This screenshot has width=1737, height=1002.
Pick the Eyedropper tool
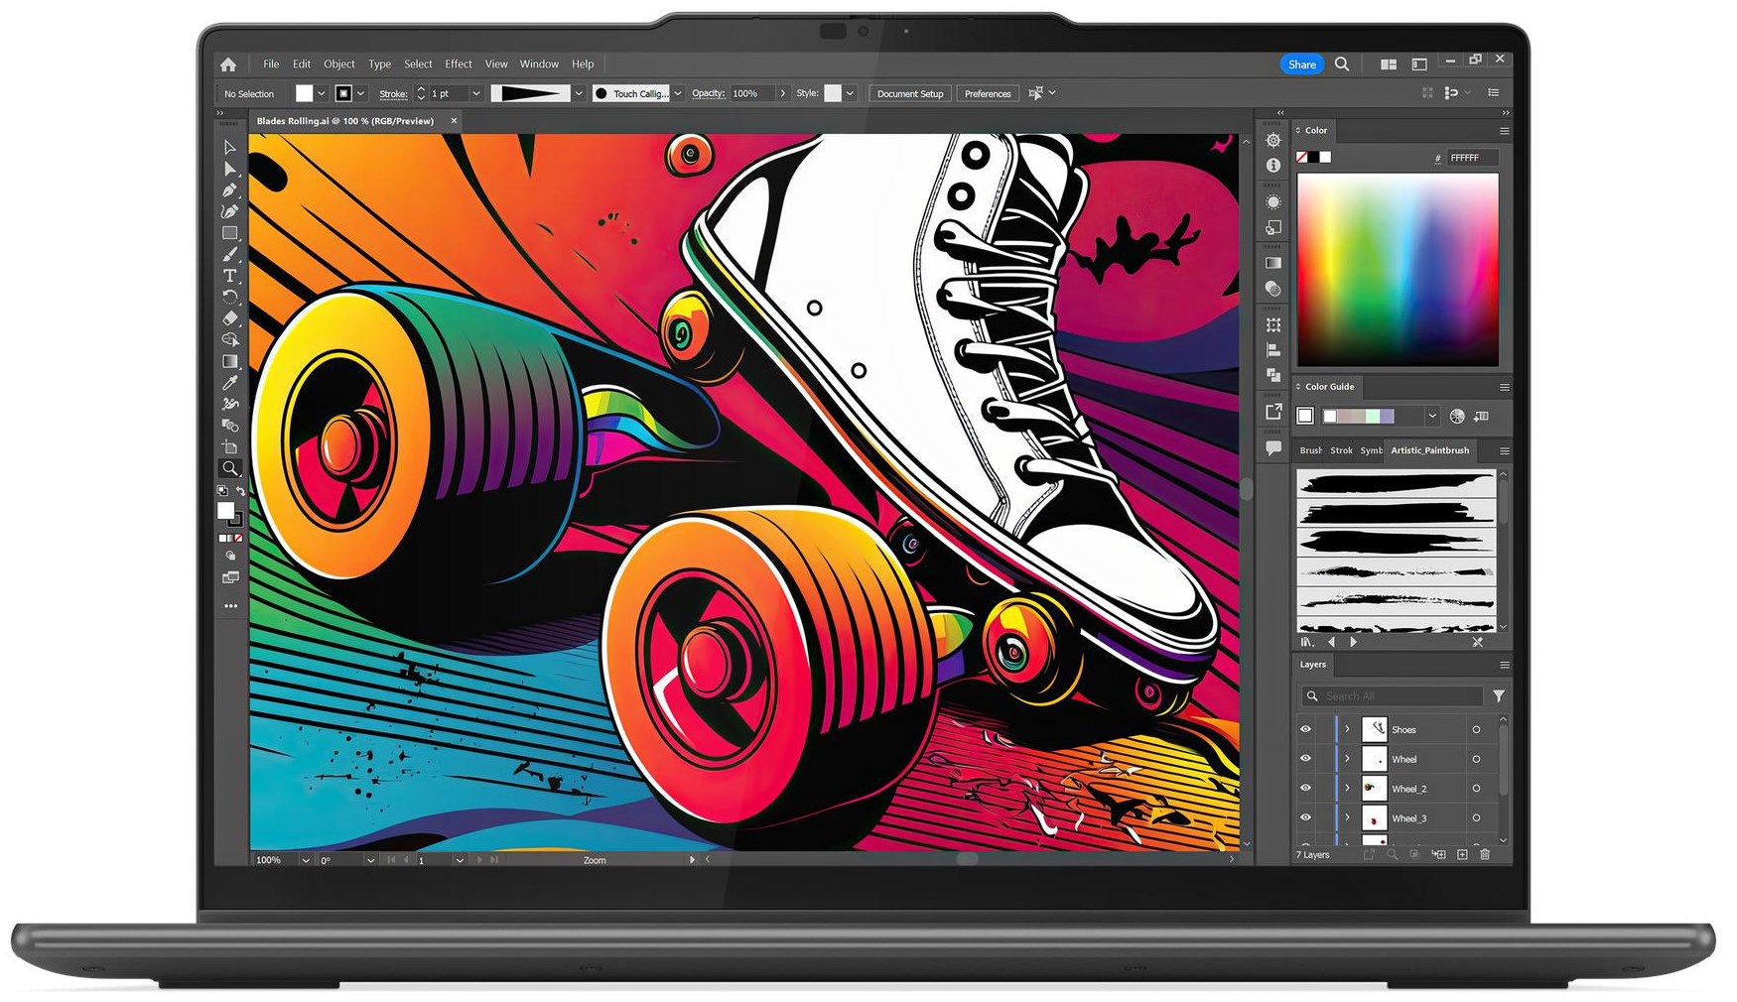tap(229, 383)
